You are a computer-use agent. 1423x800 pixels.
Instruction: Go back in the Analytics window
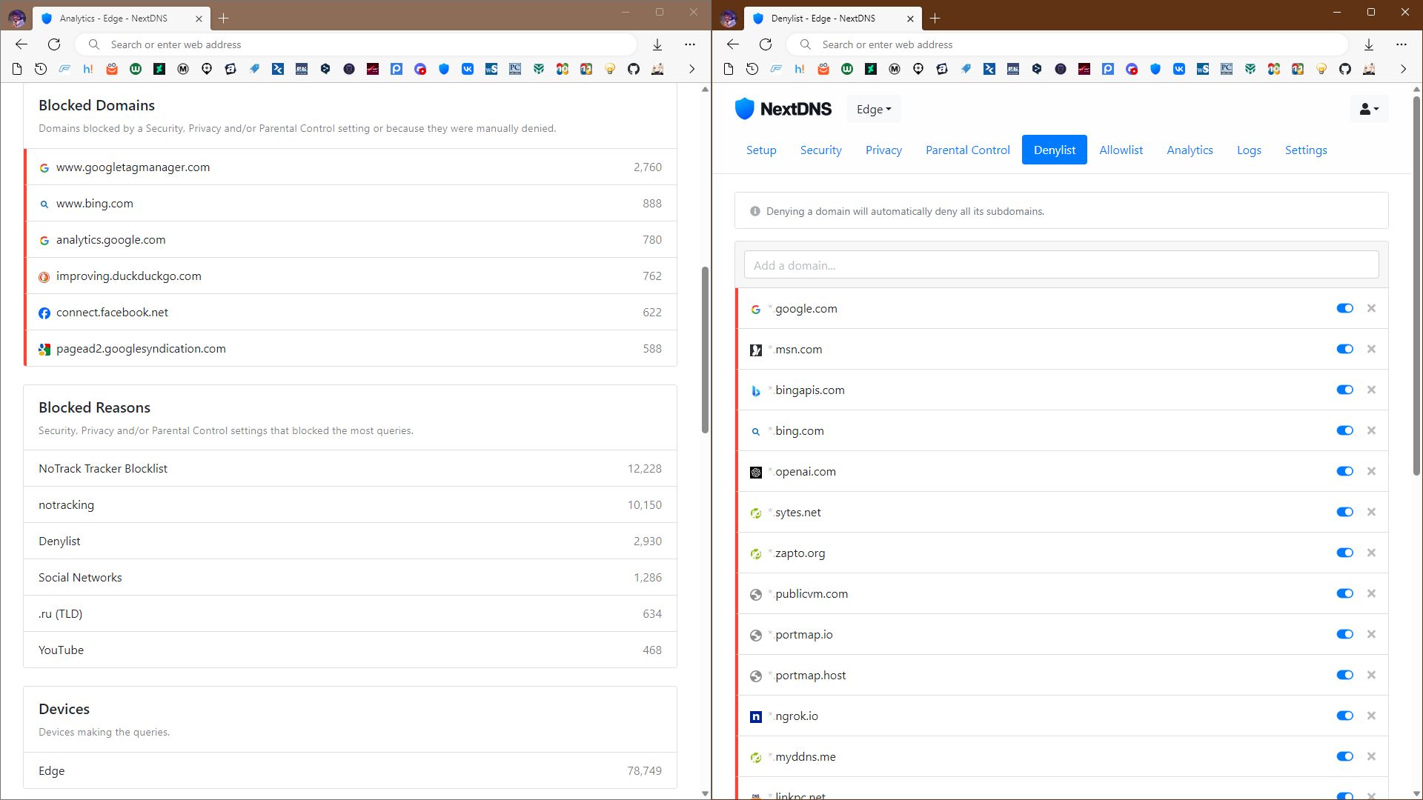pyautogui.click(x=21, y=44)
